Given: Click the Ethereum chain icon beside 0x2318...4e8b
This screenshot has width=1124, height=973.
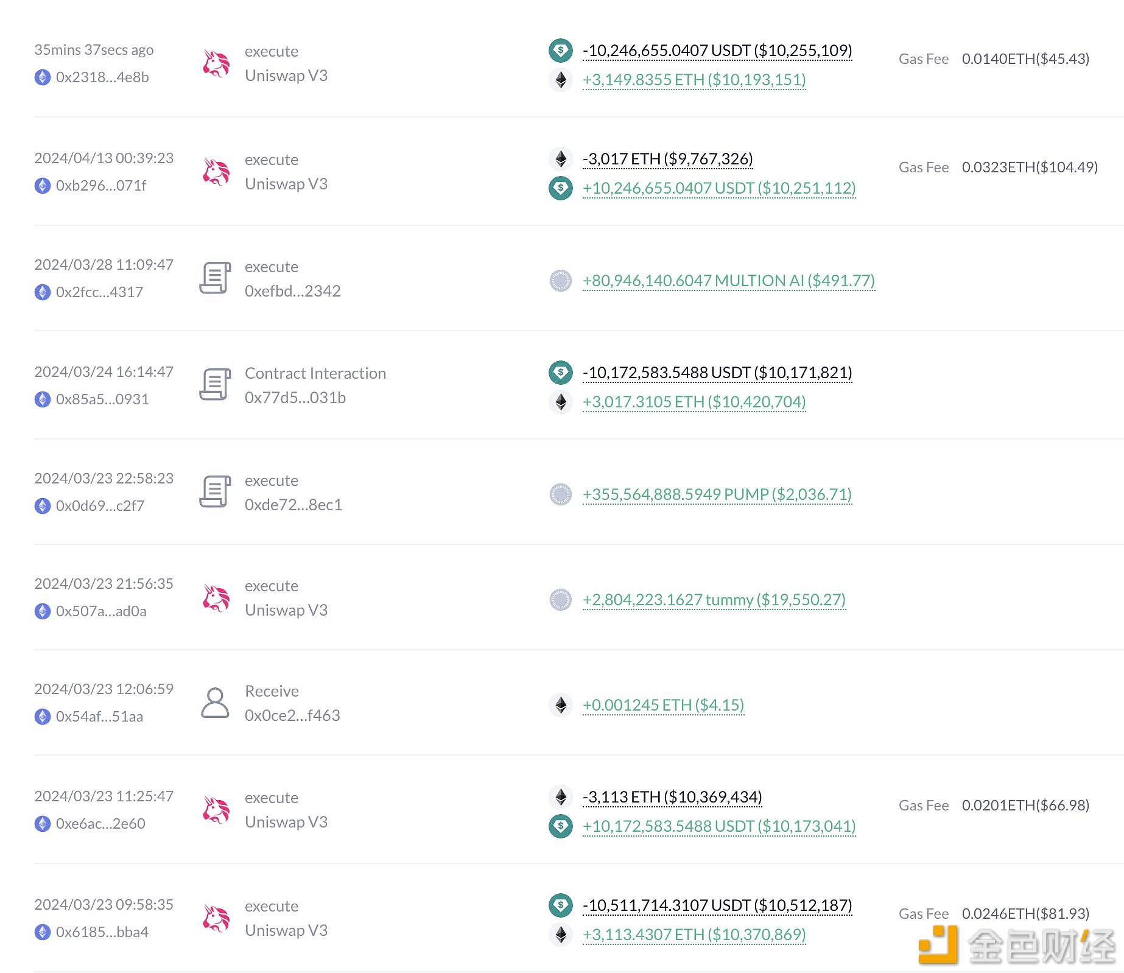Looking at the screenshot, I should 43,77.
